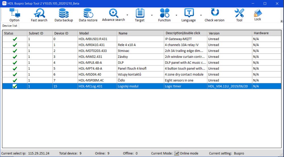284x157 pixels.
Task: Select the HDL-MPT4.48-A model cell
Action: coord(97,69)
